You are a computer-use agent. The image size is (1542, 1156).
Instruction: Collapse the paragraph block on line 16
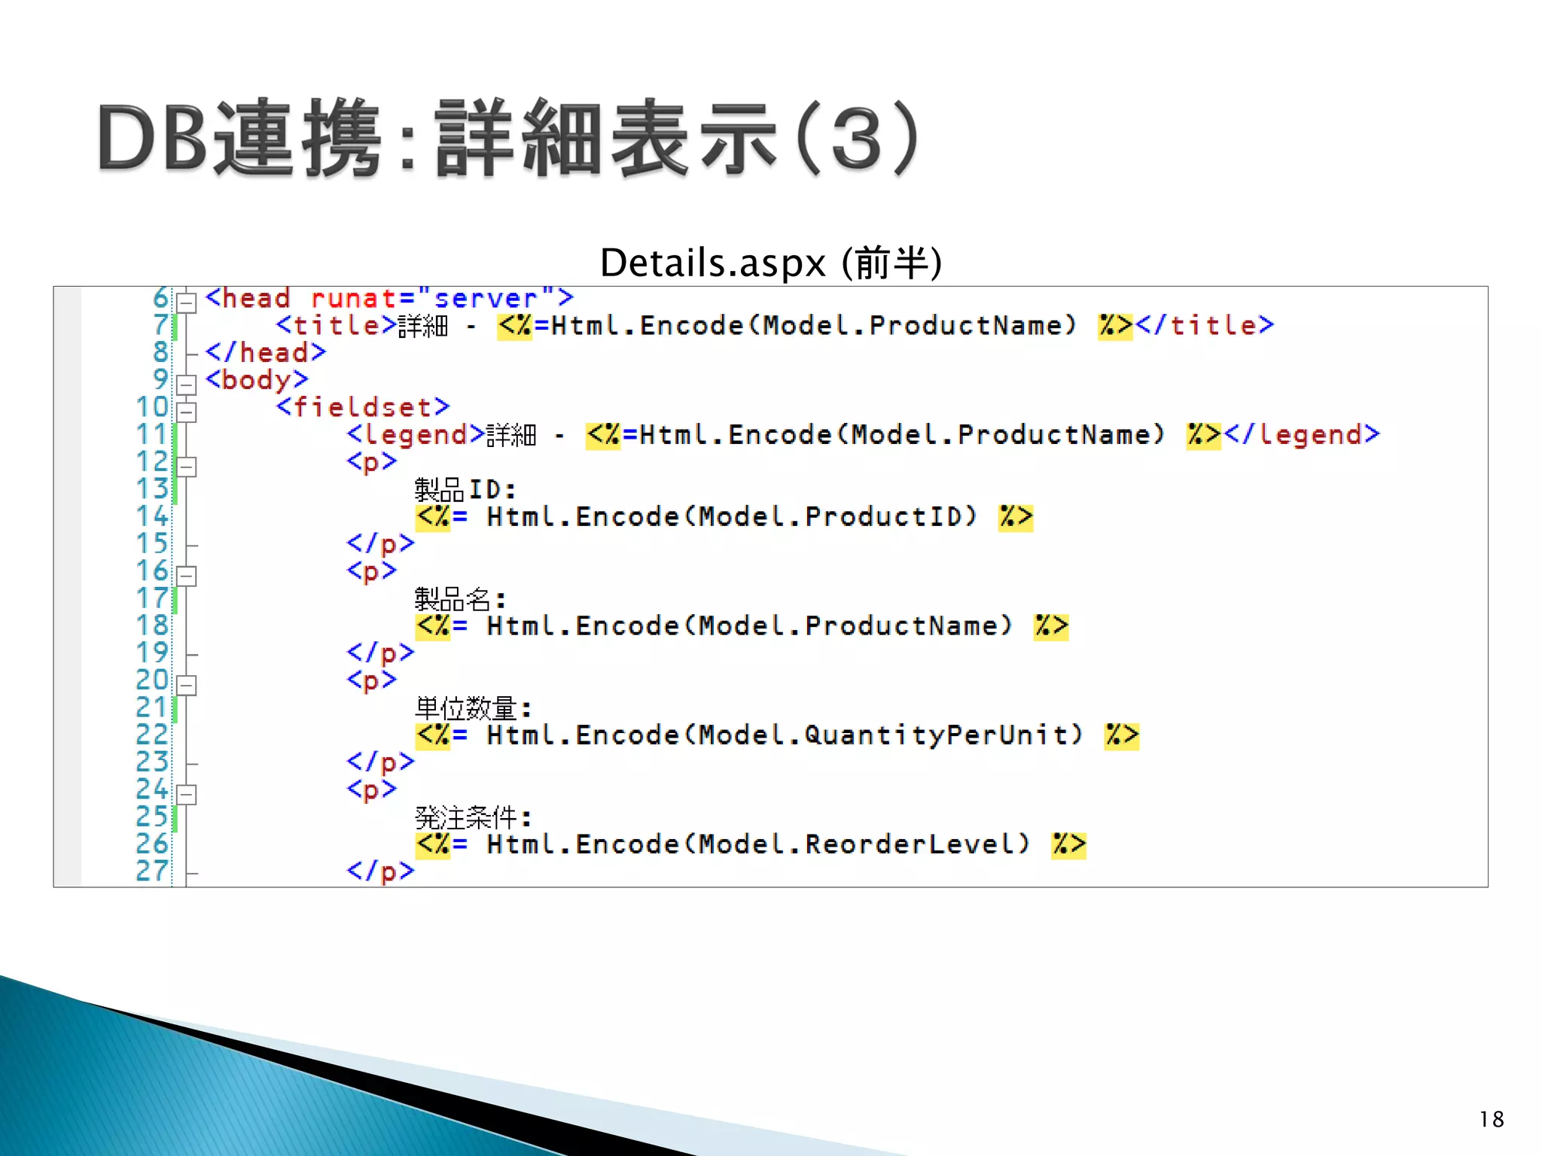point(186,576)
